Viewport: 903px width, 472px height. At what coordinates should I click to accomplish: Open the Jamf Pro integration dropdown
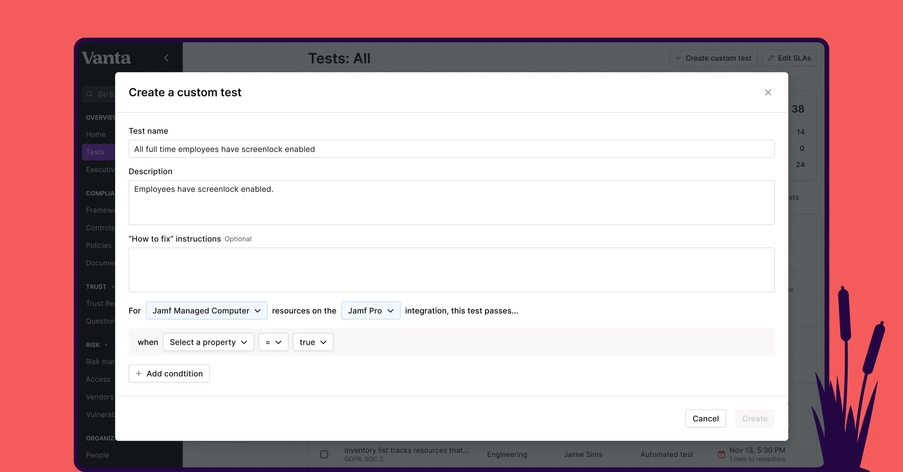[x=370, y=311]
